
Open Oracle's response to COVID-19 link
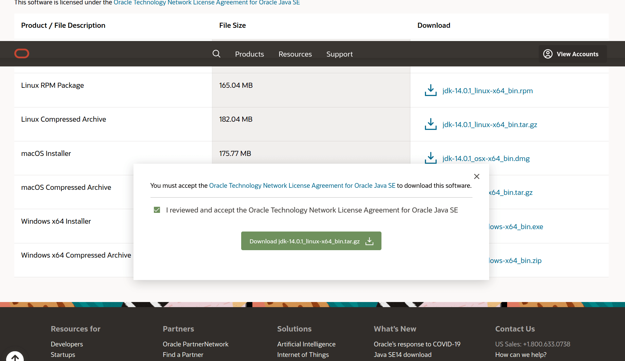[x=417, y=344]
